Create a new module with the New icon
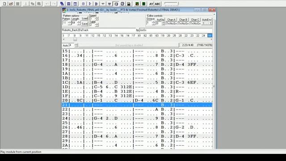This screenshot has width=286, height=161. tap(4, 4)
